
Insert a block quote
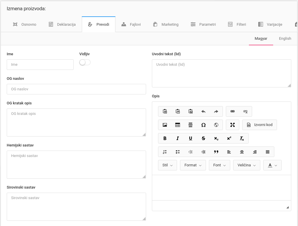pos(216,152)
